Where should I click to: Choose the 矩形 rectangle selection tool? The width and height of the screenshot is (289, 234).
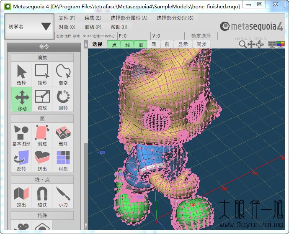point(42,74)
